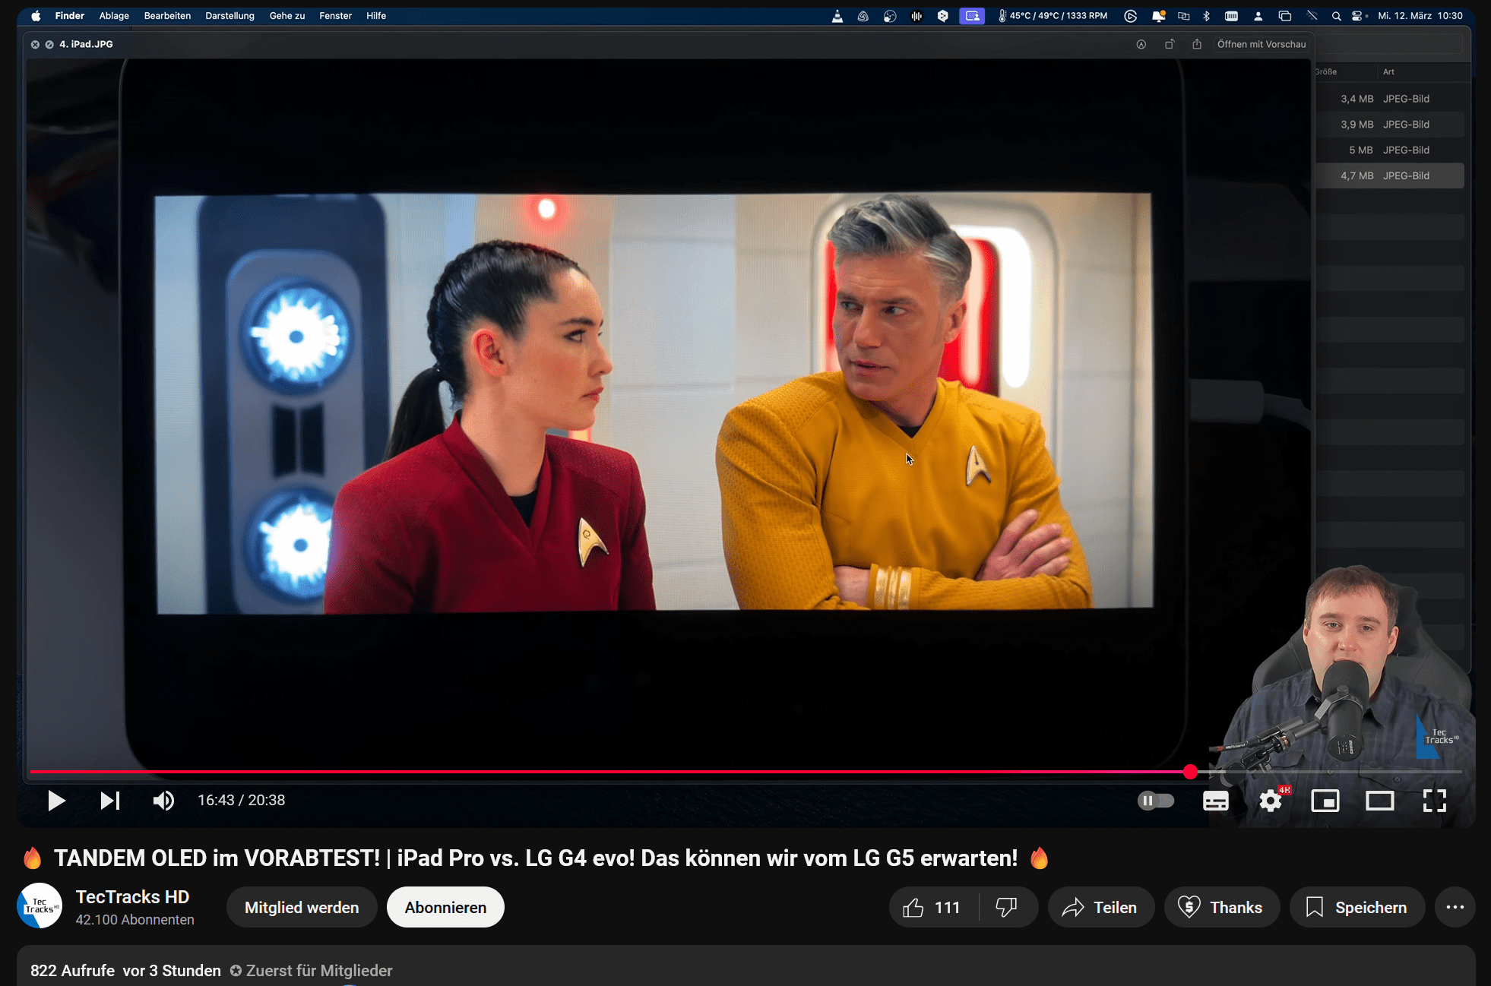Click Bluetooth icon in menu bar

(x=1206, y=16)
